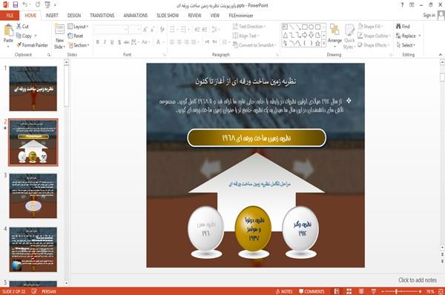
Task: Expand the Section dropdown
Action: pos(79,45)
